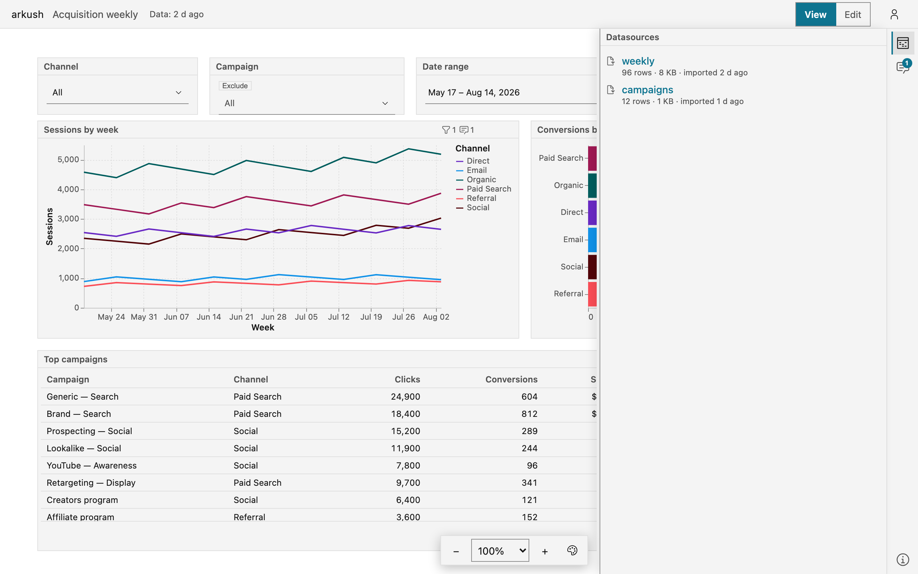This screenshot has width=918, height=574.
Task: Select the Lookalike — Social campaign row
Action: 319,448
